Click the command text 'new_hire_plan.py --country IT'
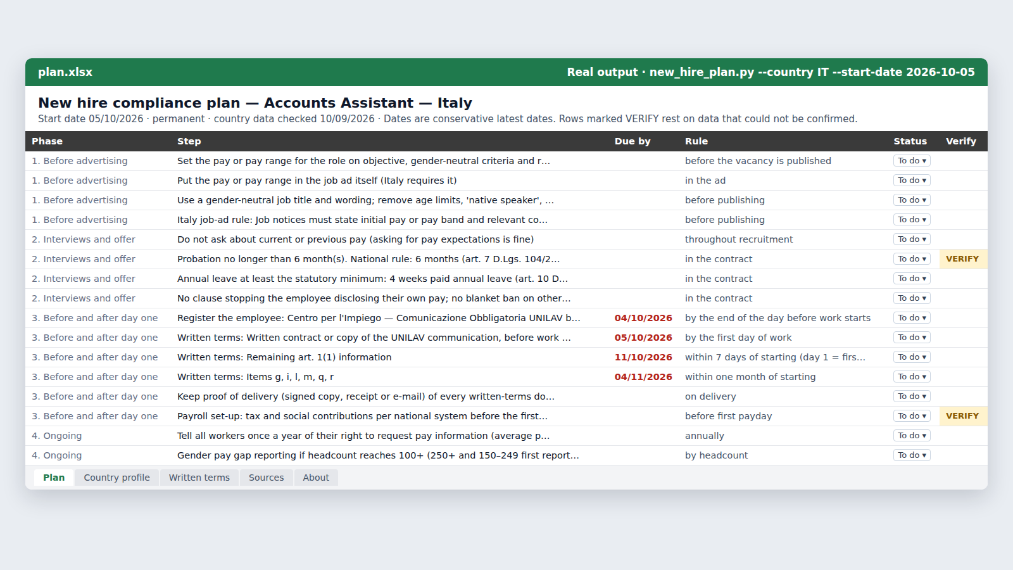This screenshot has width=1013, height=570. pos(739,72)
